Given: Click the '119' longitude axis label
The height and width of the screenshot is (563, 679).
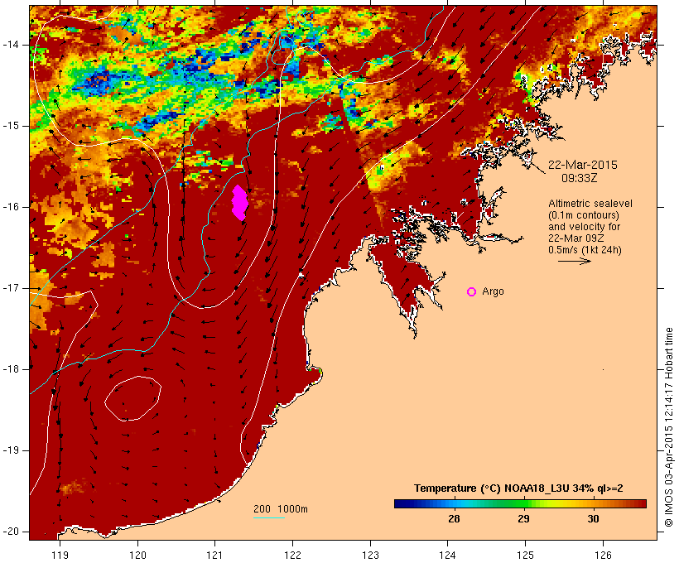Looking at the screenshot, I should pyautogui.click(x=60, y=555).
